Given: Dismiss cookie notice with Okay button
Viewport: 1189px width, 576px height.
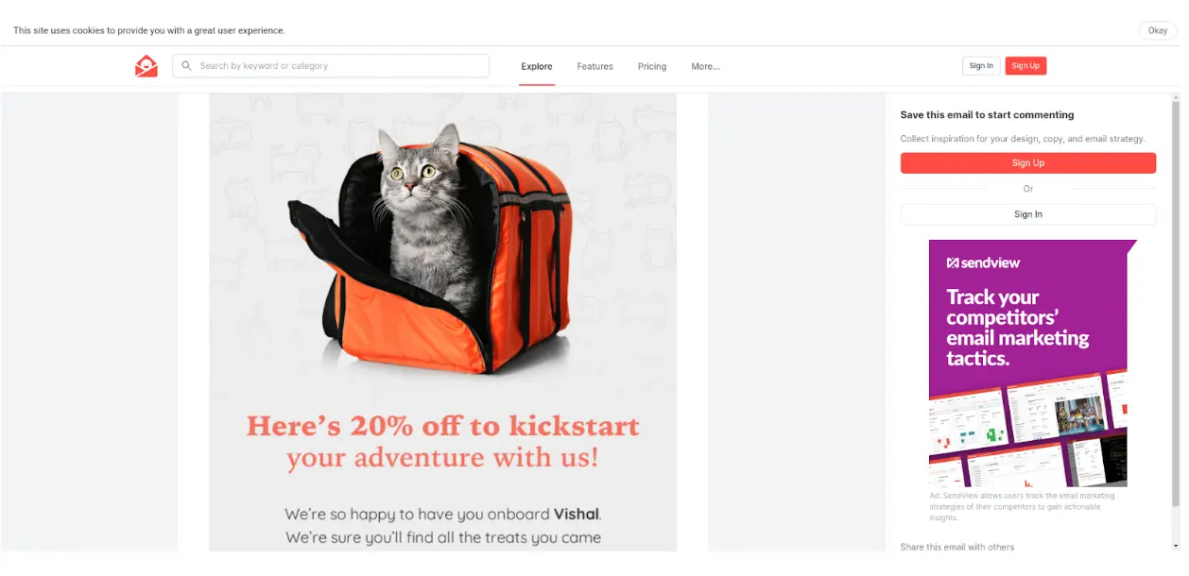Looking at the screenshot, I should coord(1158,30).
